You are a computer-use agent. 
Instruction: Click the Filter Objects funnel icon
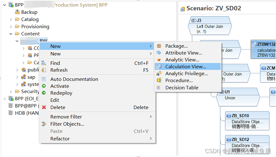44,124
